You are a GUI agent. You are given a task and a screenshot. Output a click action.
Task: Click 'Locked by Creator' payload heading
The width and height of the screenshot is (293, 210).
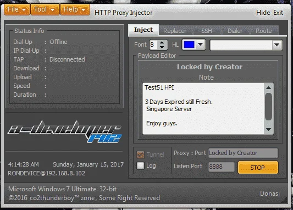tap(209, 67)
